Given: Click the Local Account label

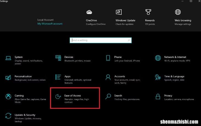Looking at the screenshot, I should pyautogui.click(x=46, y=20).
